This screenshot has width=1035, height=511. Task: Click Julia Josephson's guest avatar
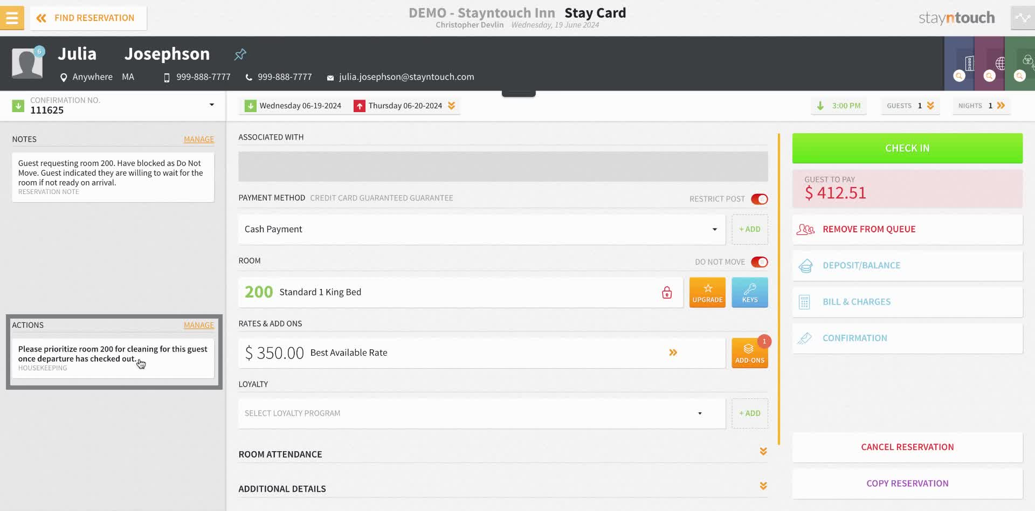27,63
